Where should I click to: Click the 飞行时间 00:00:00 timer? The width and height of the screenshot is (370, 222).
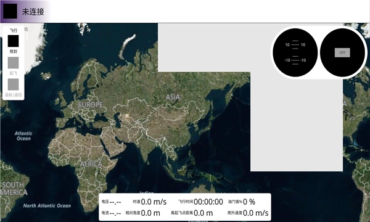200,202
